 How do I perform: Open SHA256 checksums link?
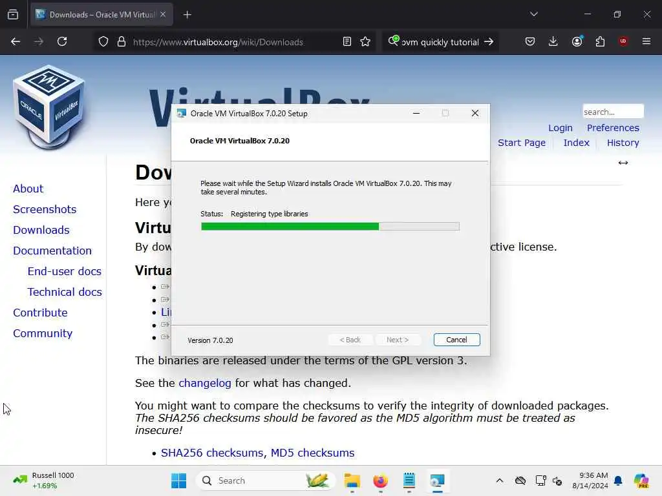tap(213, 453)
